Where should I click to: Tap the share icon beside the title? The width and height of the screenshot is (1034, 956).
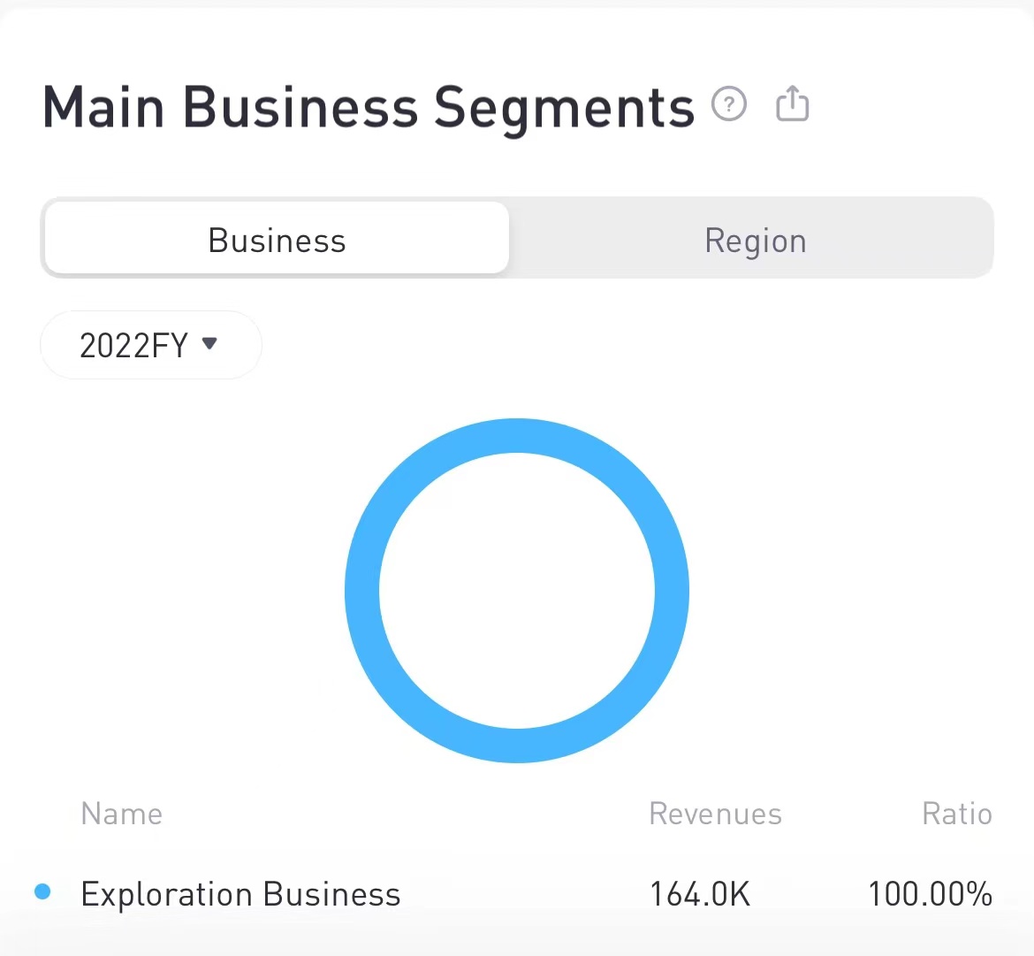792,103
